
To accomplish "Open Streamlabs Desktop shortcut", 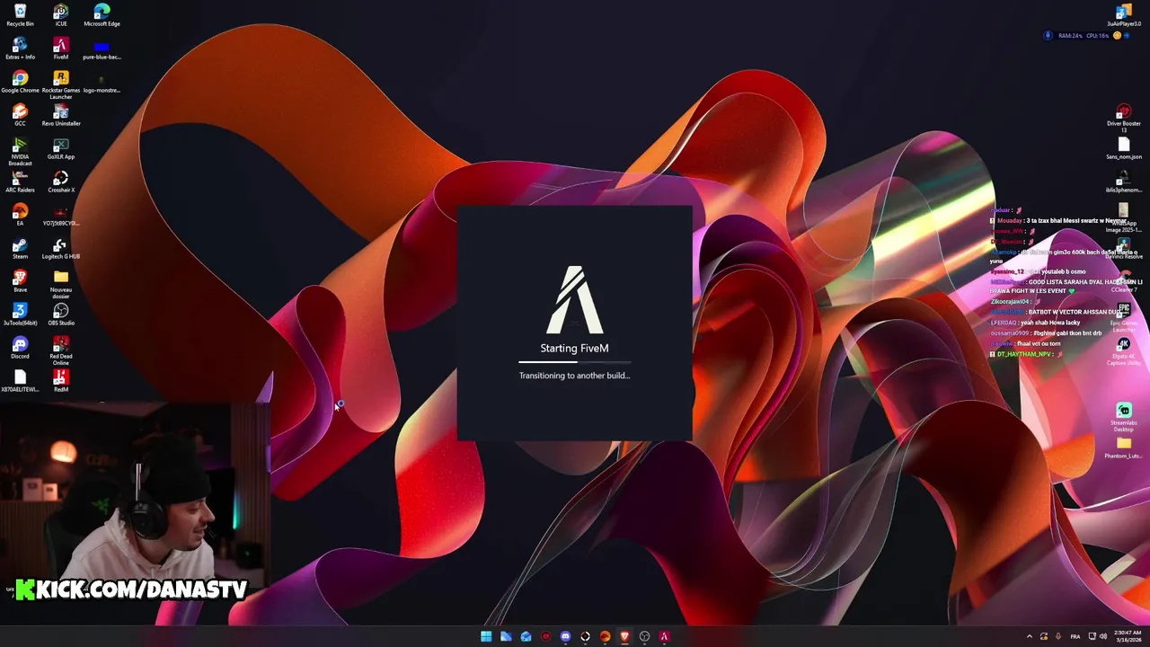I will click(x=1123, y=417).
